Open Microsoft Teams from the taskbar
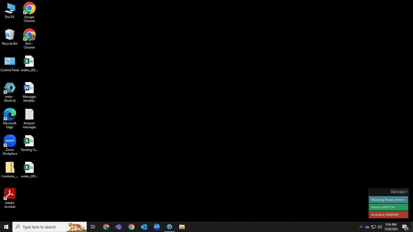The image size is (413, 232). (119, 227)
